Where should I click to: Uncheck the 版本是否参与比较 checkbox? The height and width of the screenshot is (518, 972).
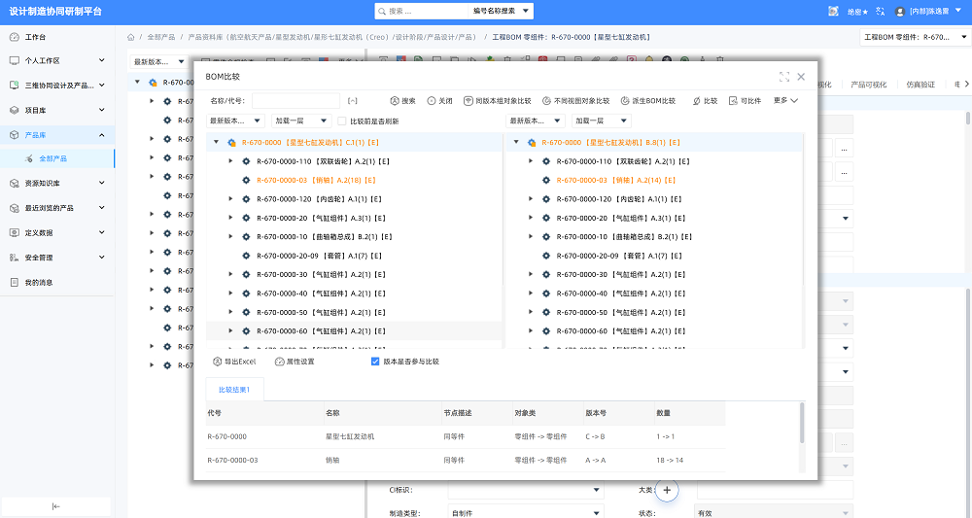[x=375, y=362]
